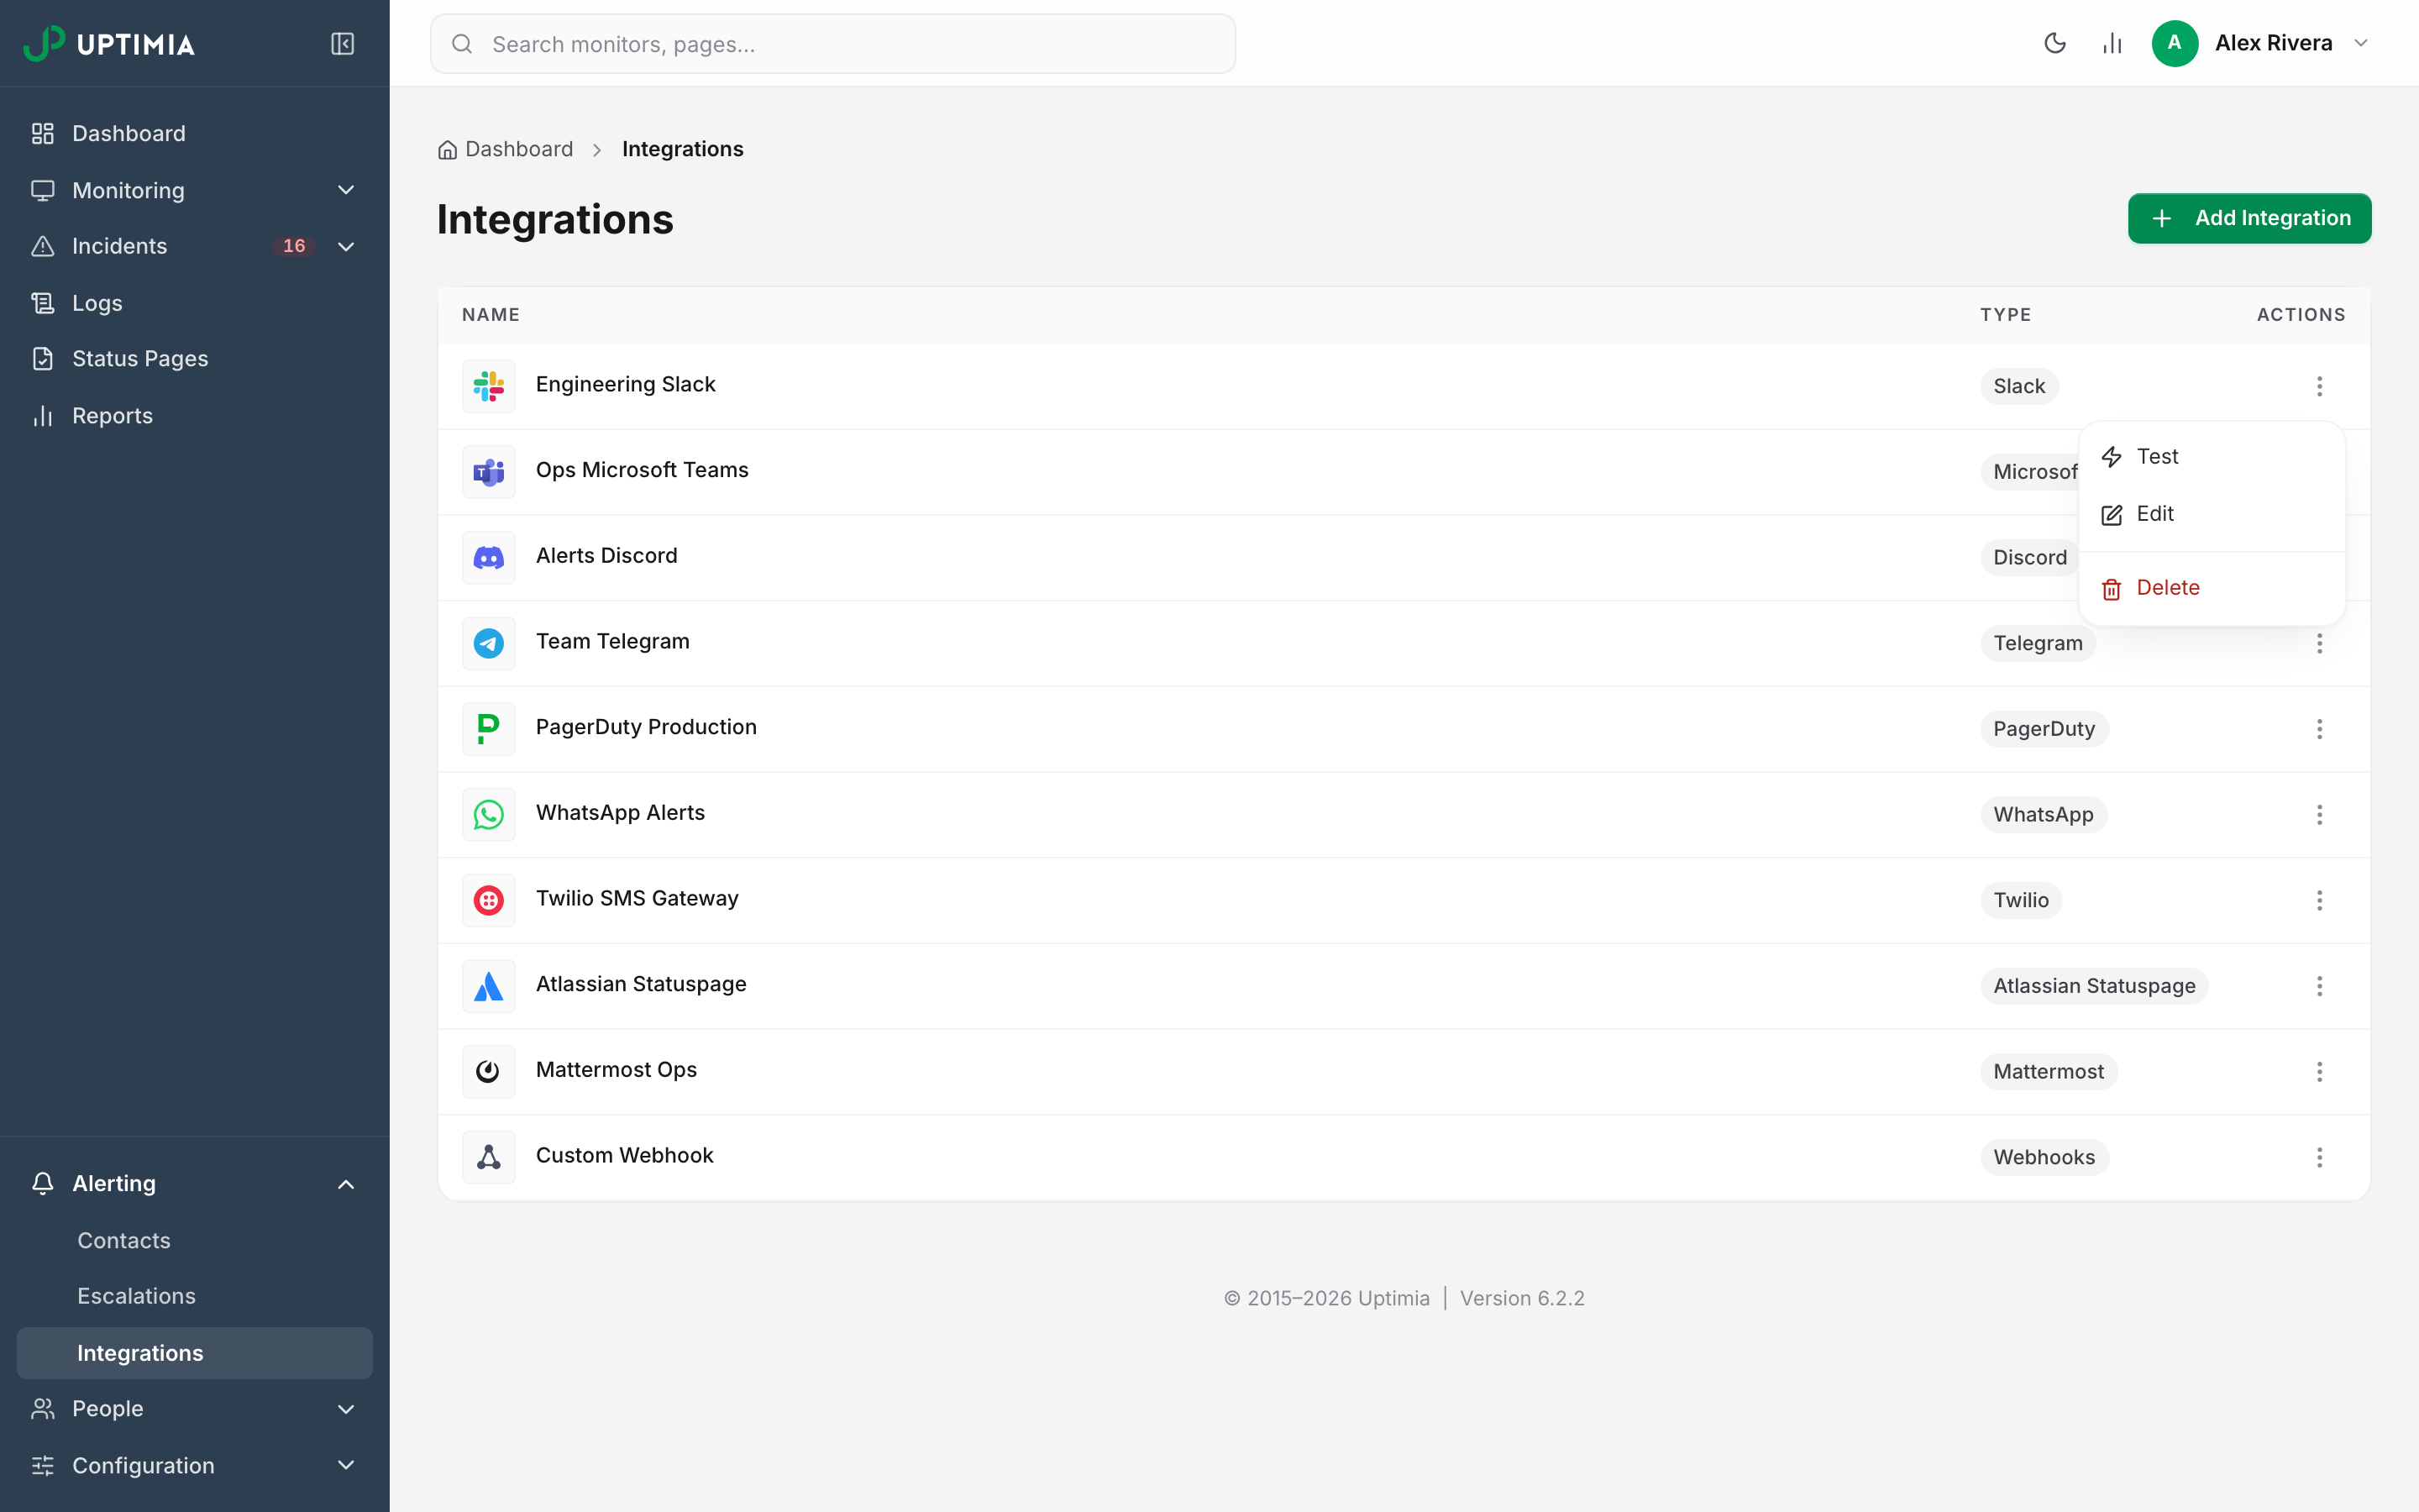Choose Delete in the actions menu

(2211, 588)
